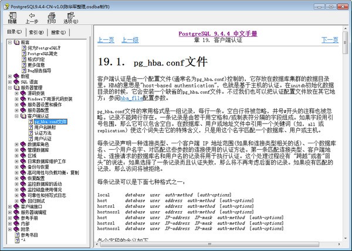Click the open book icon beside 前言
Viewport: 352px width, 251px height.
(16, 42)
